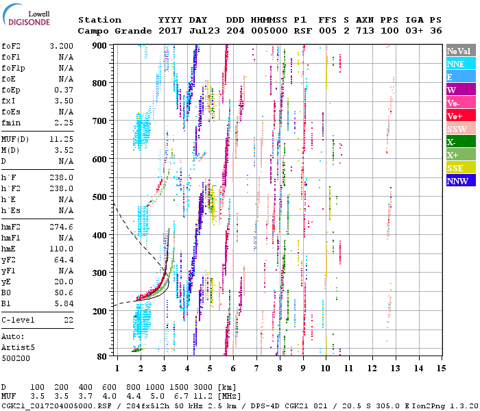This screenshot has width=480, height=411.
Task: Click the IGA value 03+
Action: 414,31
